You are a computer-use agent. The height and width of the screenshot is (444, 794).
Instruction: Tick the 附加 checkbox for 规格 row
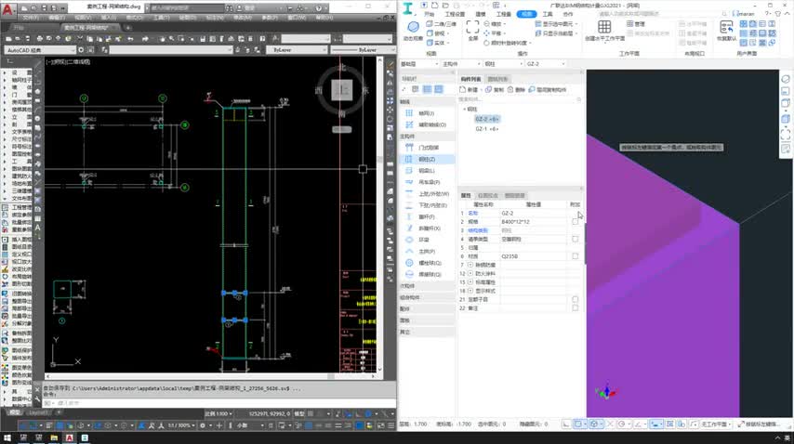coord(576,222)
